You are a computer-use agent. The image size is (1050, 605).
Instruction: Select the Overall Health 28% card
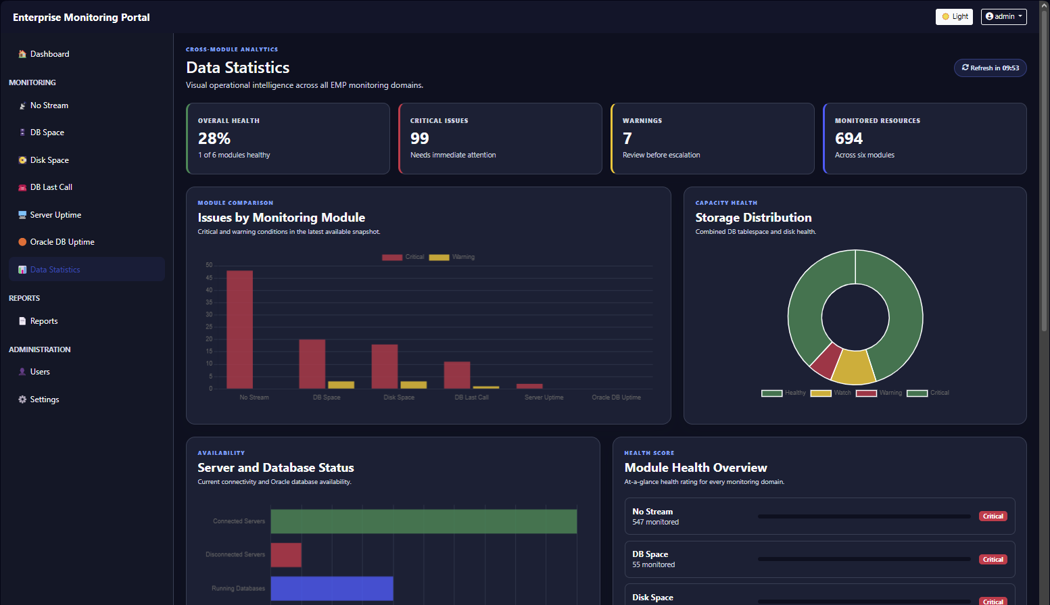(x=288, y=139)
